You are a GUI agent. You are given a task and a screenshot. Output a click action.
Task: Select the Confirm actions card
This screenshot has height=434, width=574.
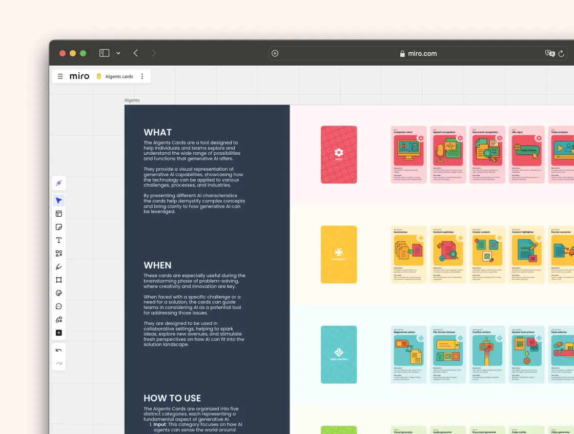(487, 355)
